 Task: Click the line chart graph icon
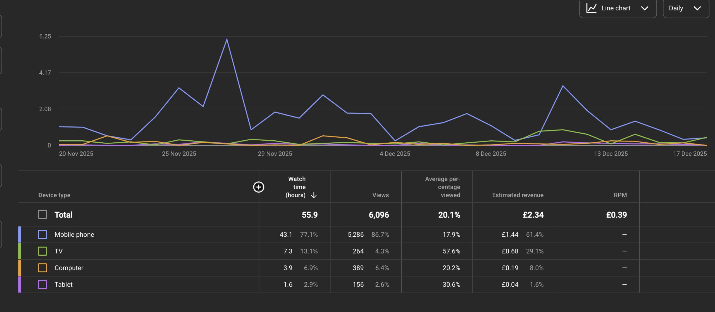click(591, 8)
